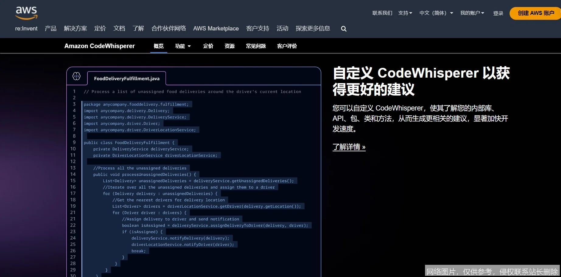561x277 pixels.
Task: Click the line 'deliveryService.notifyDelivery(delivery);'
Action: pos(180,238)
